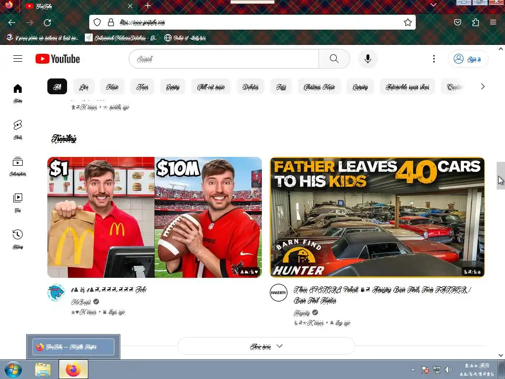Open Shorts from the sidebar
505x379 pixels.
(18, 130)
